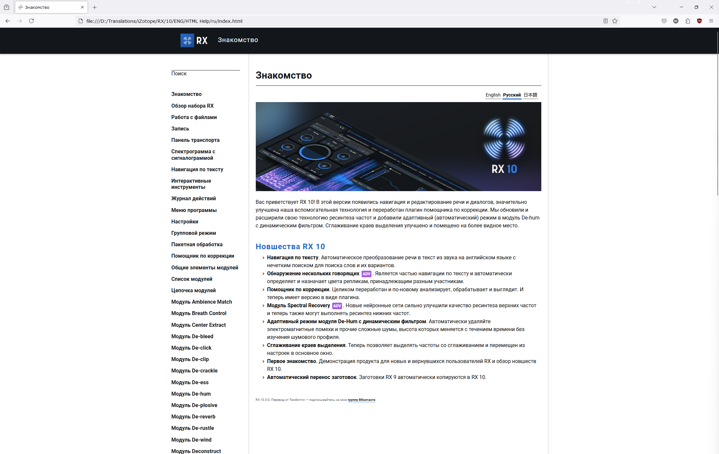Image resolution: width=719 pixels, height=454 pixels.
Task: Switch language to English
Action: coord(493,95)
